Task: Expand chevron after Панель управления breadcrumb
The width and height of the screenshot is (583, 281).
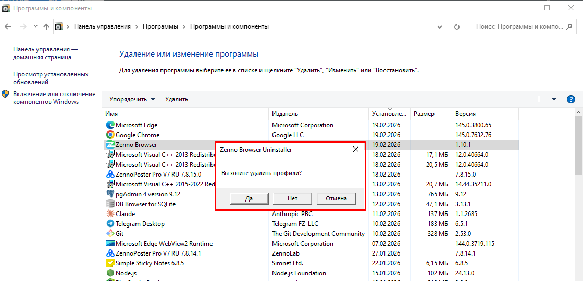Action: pos(137,26)
